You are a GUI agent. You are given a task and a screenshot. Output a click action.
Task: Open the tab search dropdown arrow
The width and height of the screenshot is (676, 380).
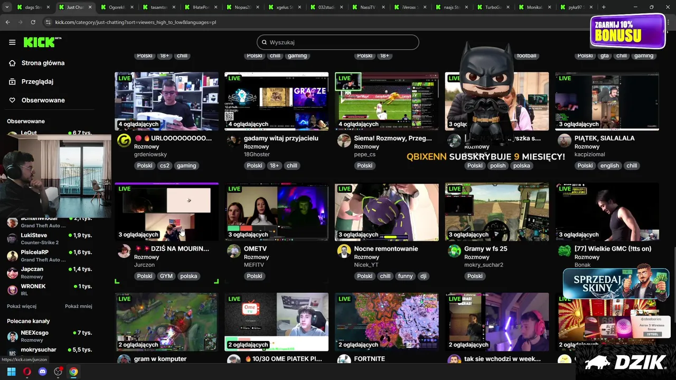7,7
